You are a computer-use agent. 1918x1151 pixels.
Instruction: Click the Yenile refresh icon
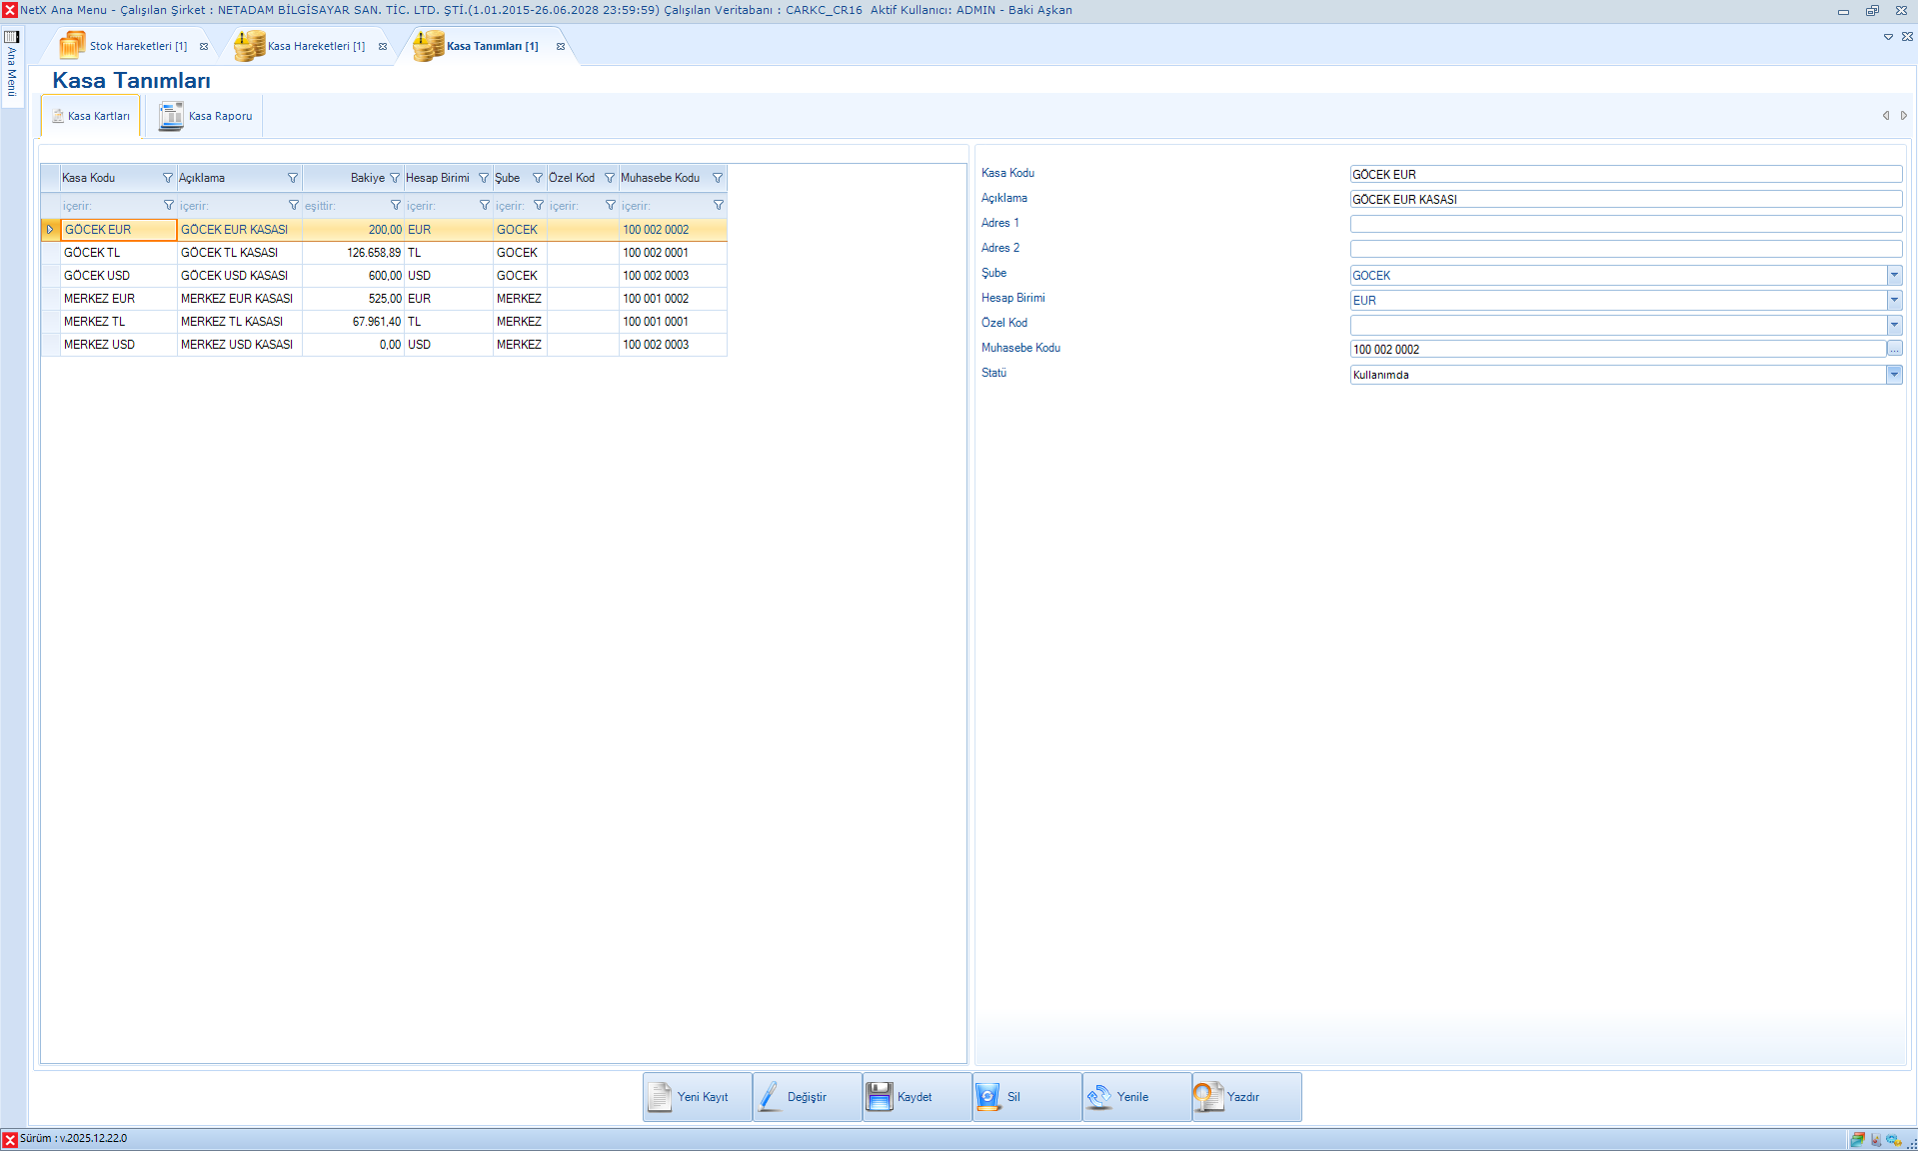pos(1099,1096)
